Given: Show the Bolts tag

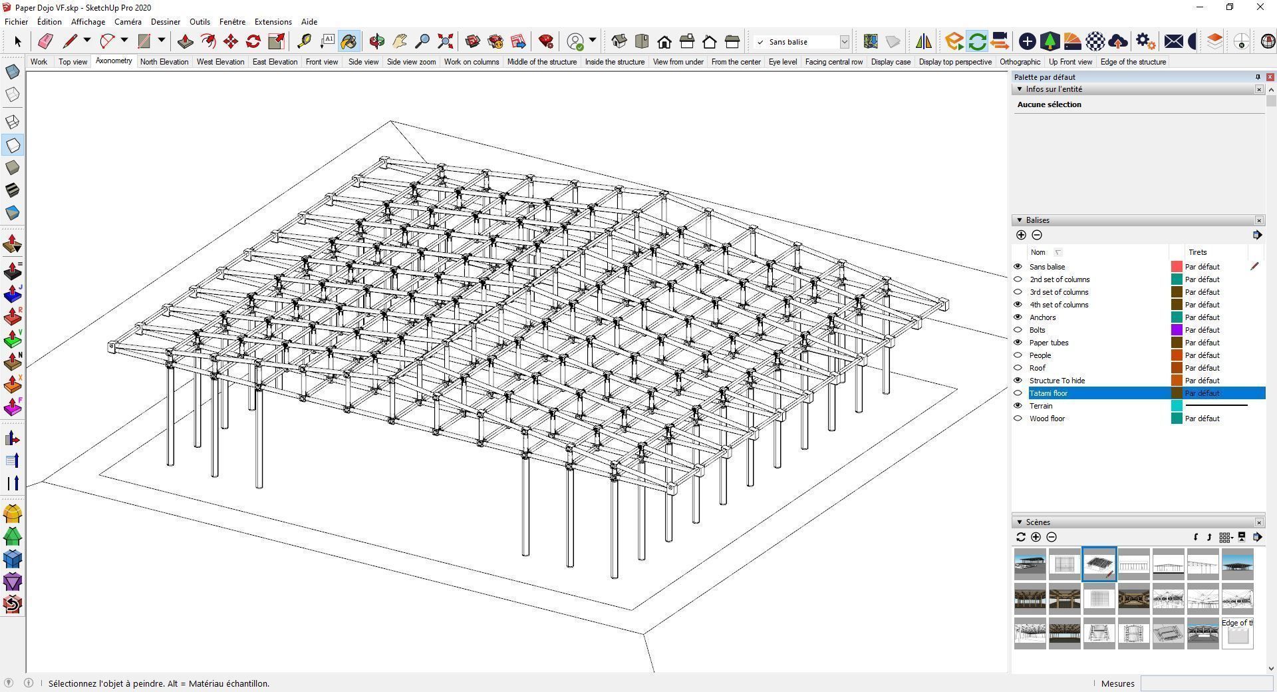Looking at the screenshot, I should coord(1018,330).
